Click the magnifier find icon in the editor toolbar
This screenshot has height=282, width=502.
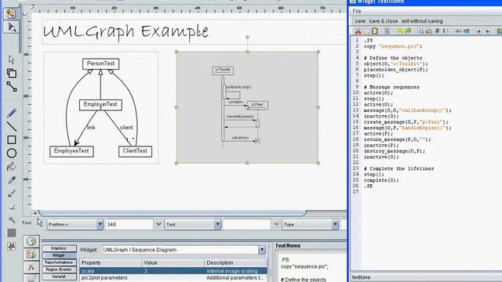[420, 31]
